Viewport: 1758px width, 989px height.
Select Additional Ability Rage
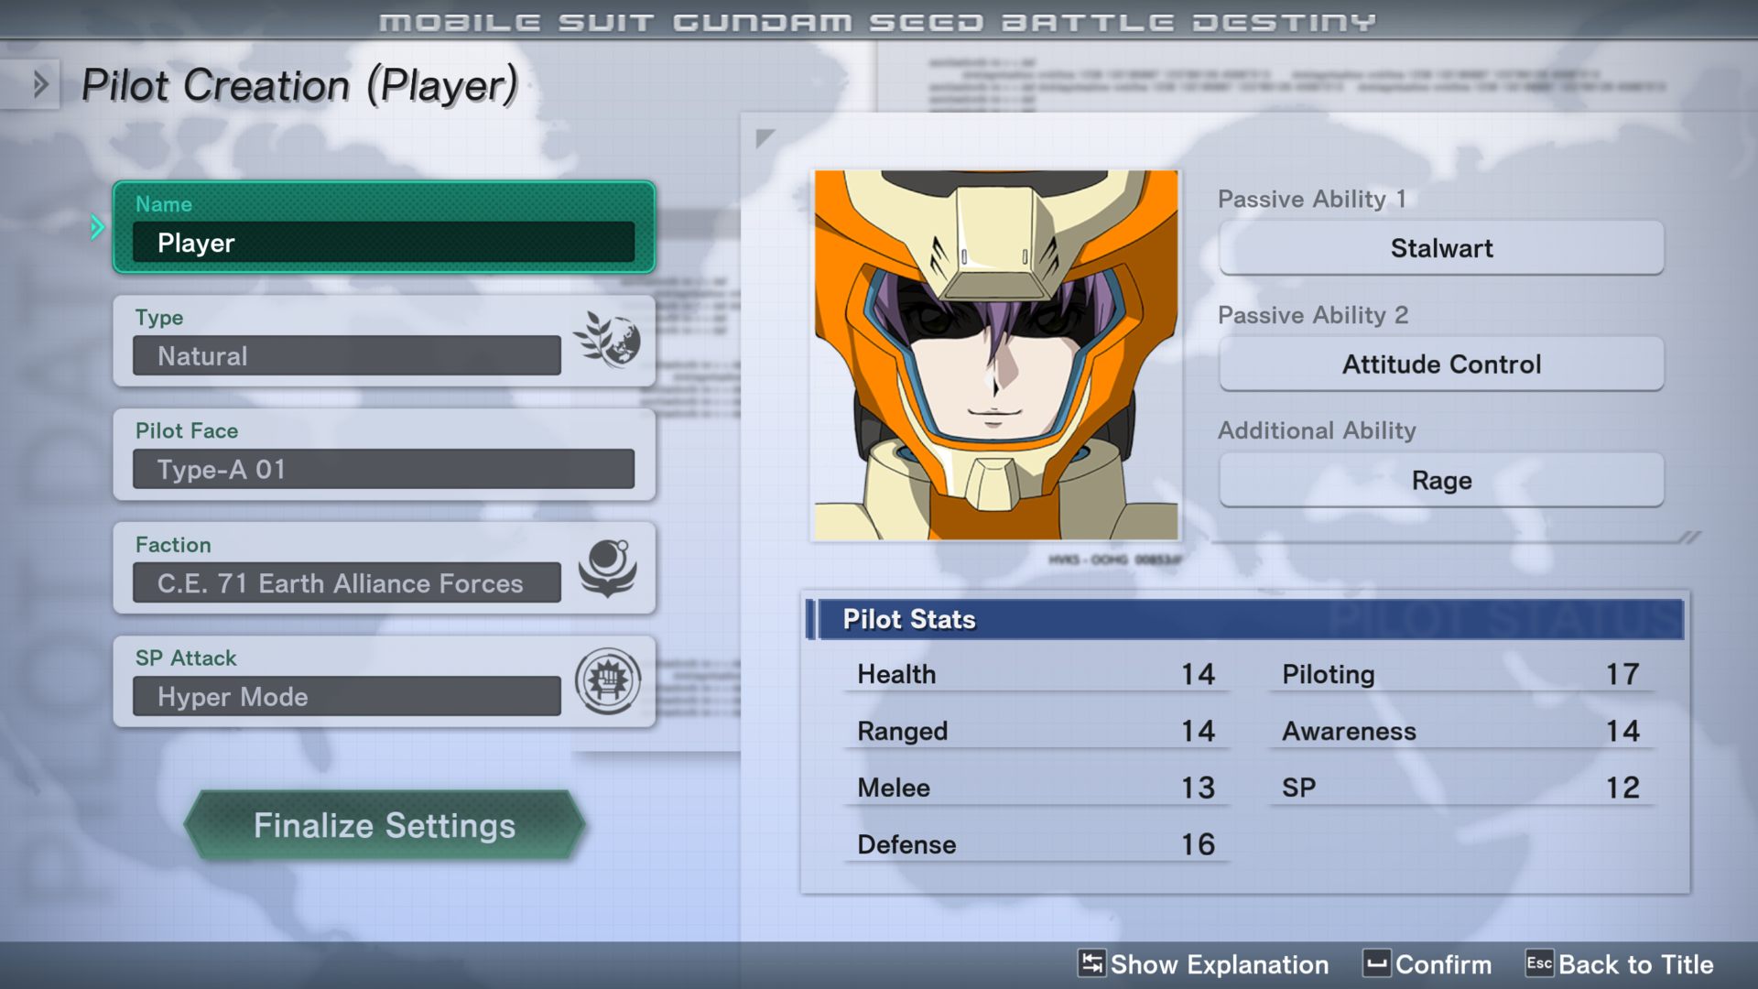[x=1441, y=481]
